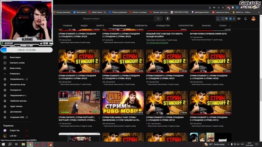
Task: Open the channel avatar account menu
Action: 253,19
